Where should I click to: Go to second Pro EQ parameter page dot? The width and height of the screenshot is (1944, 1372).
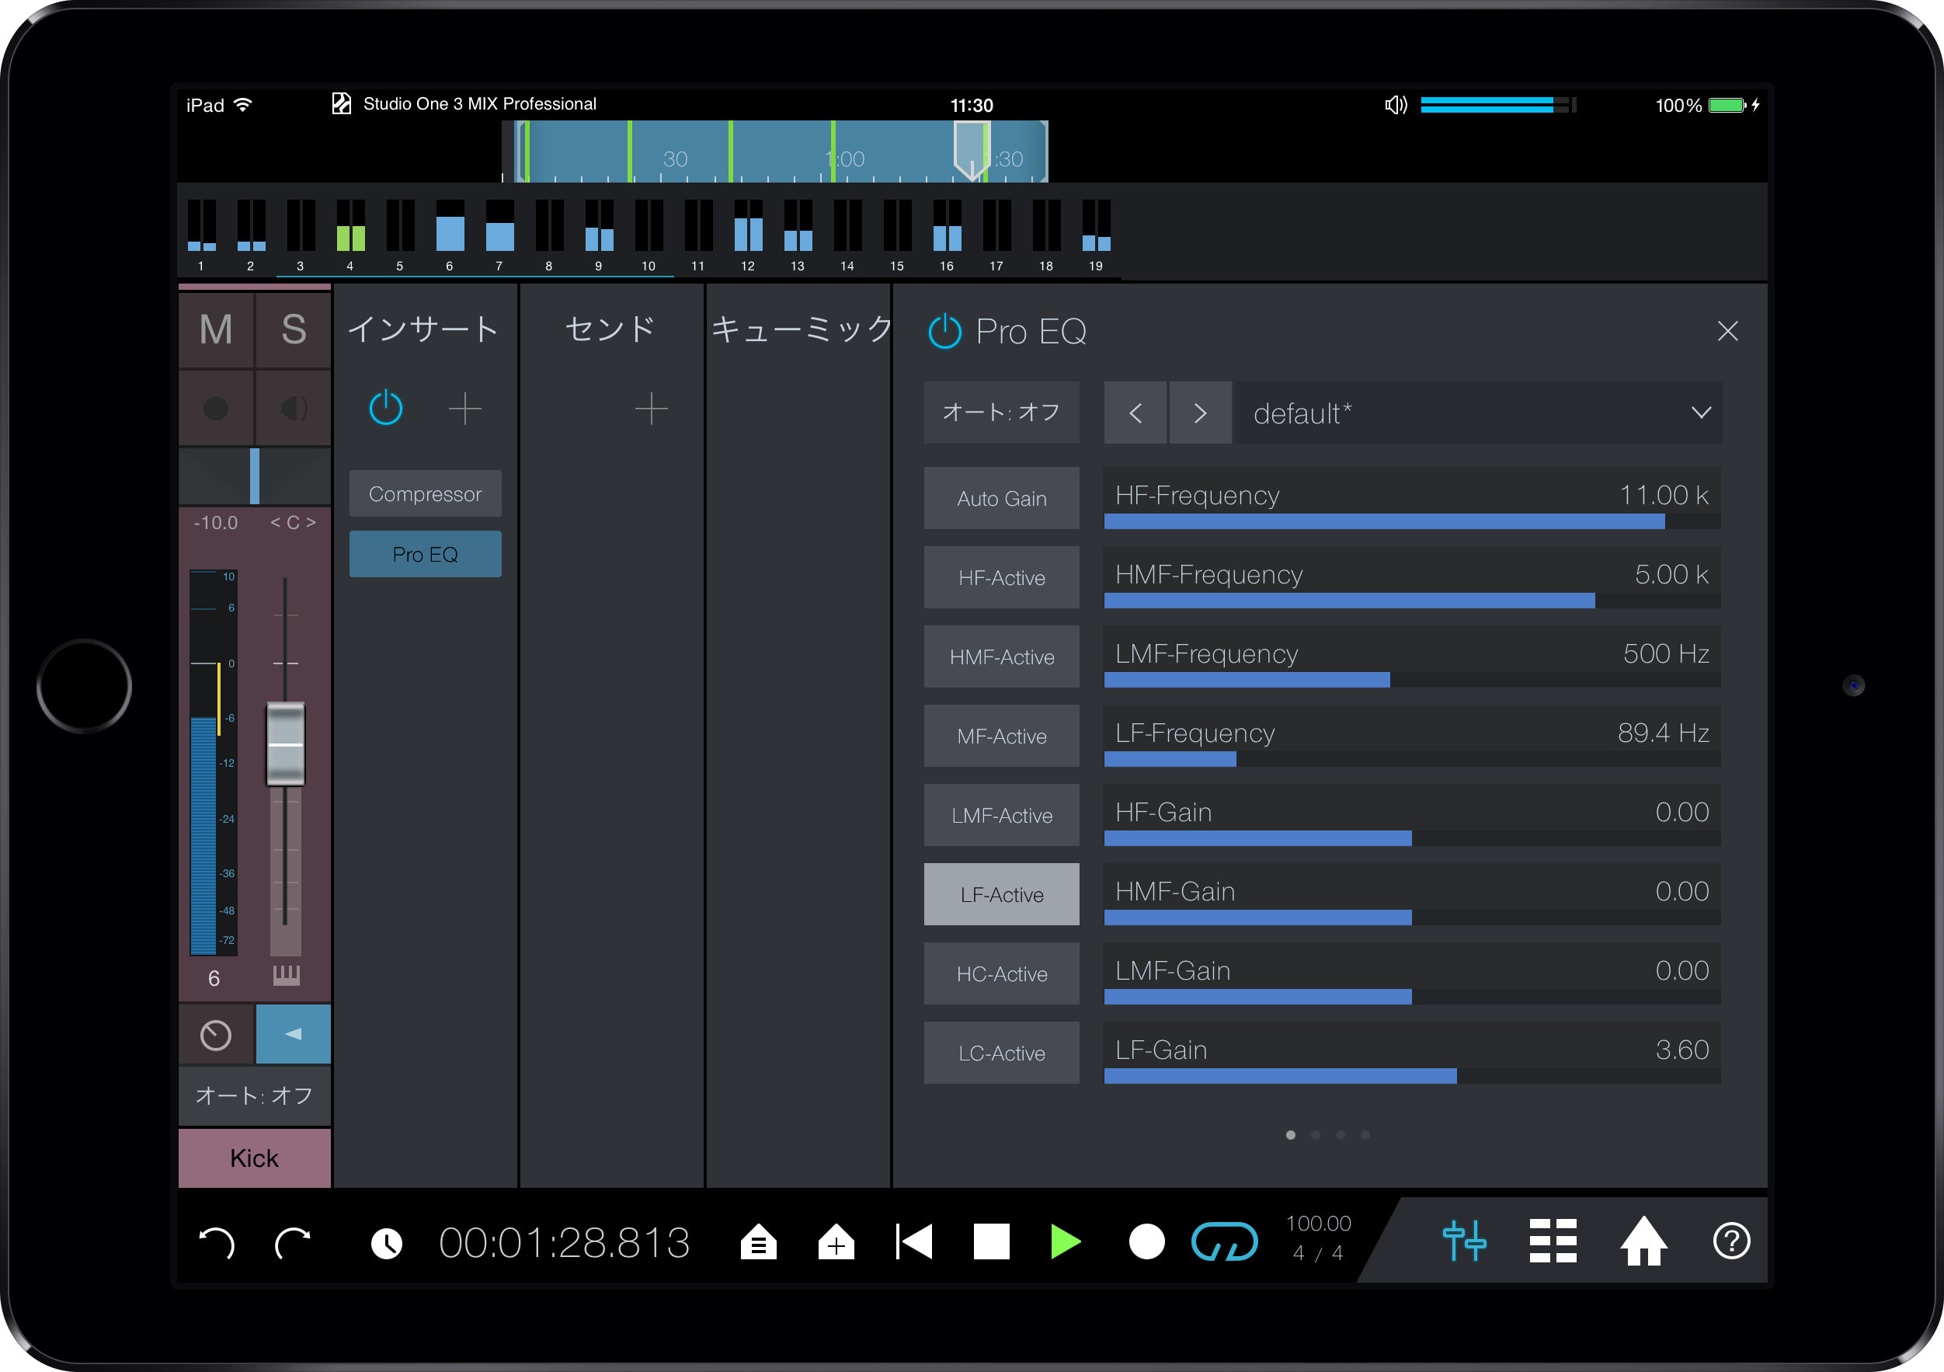1315,1135
